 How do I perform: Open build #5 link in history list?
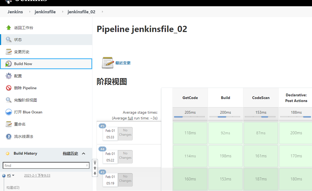point(9,175)
